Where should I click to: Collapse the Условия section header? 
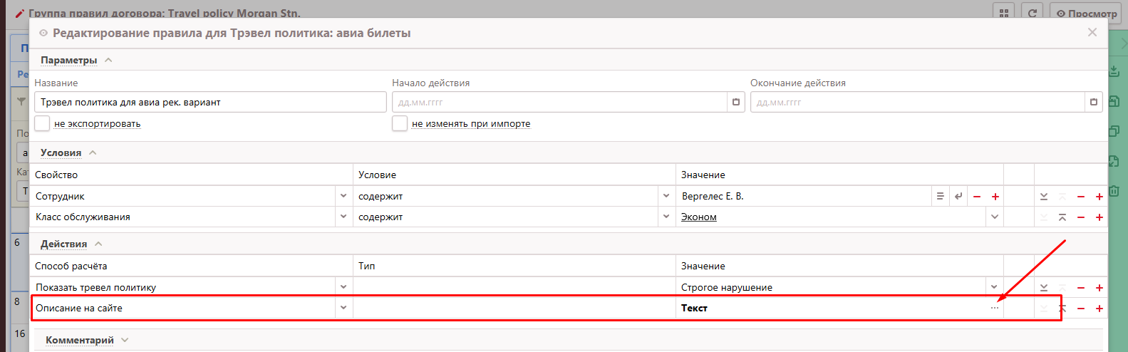pyautogui.click(x=93, y=152)
